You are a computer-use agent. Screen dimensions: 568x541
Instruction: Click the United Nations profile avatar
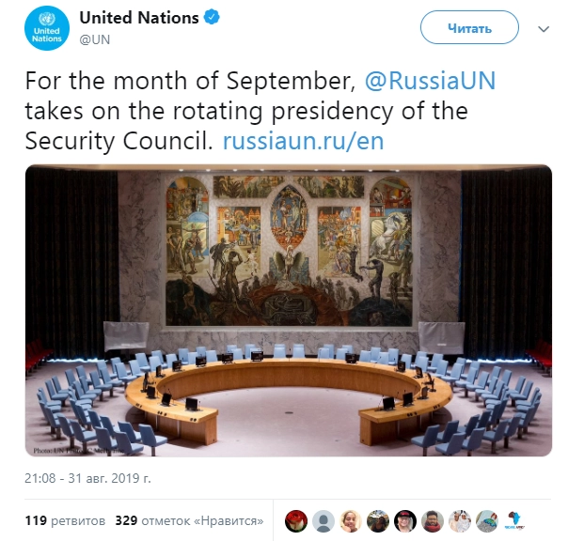coord(45,27)
